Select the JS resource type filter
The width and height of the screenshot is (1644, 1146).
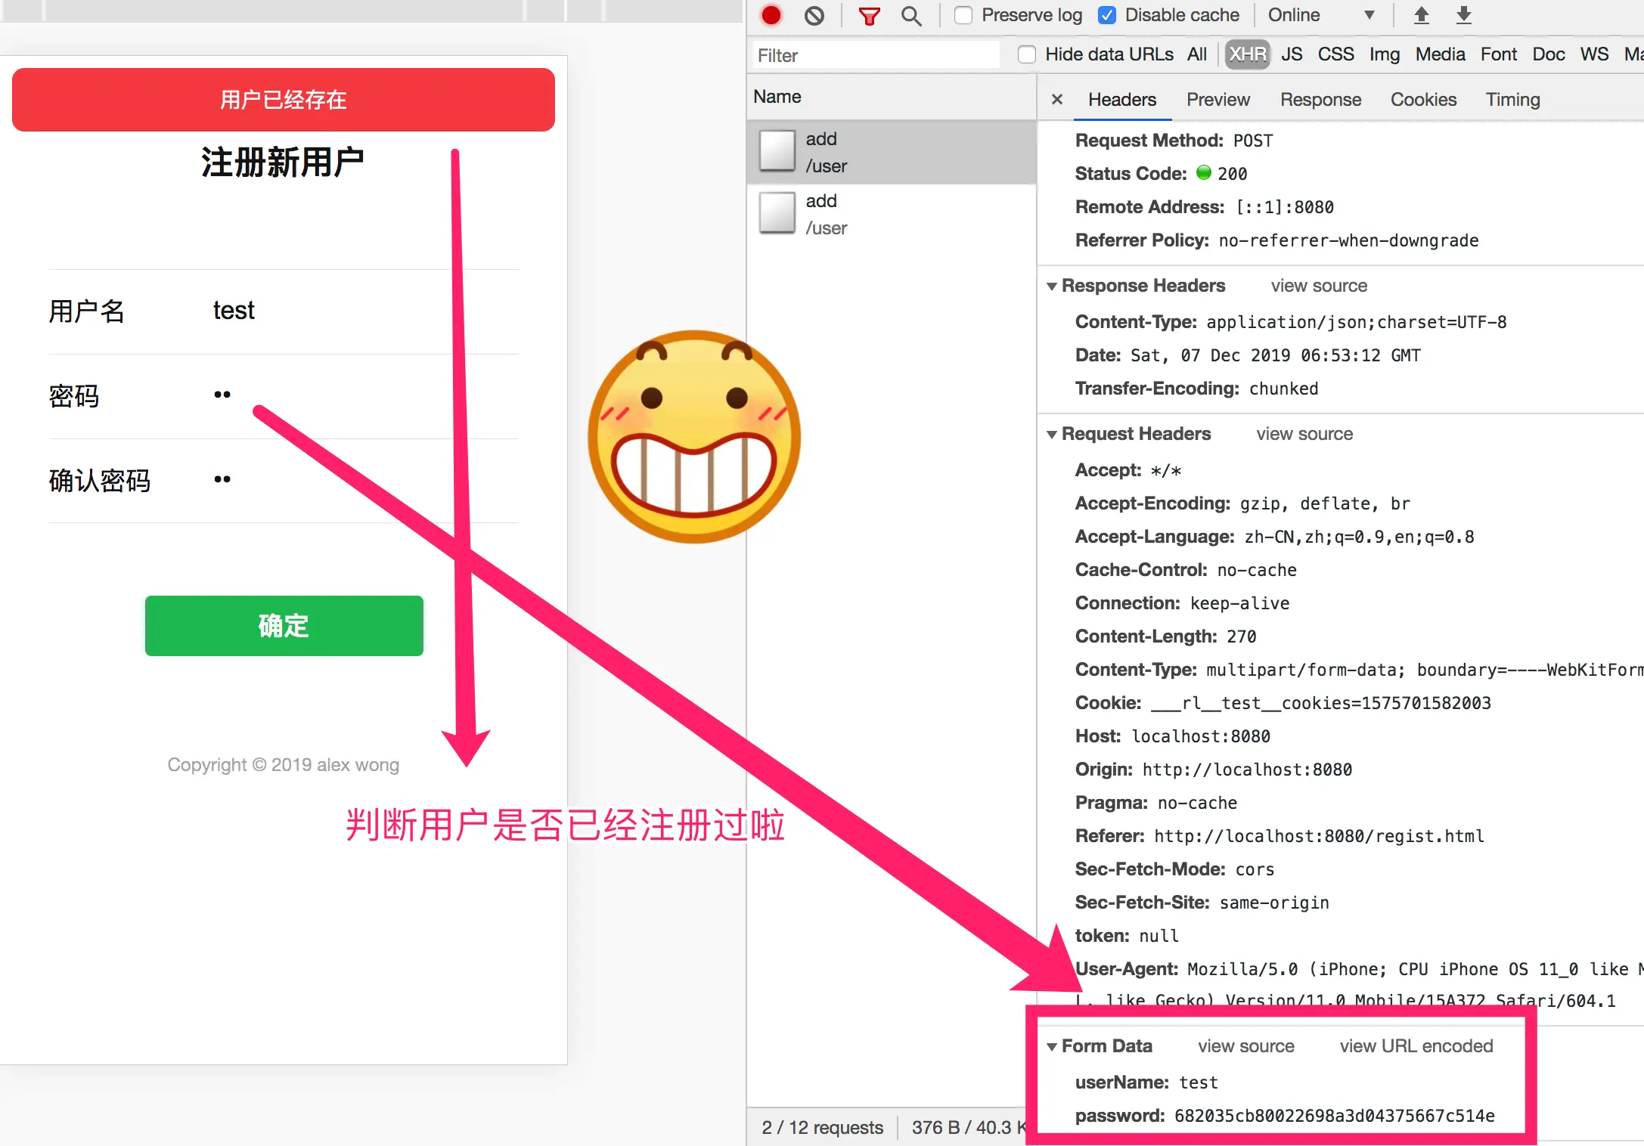point(1291,54)
